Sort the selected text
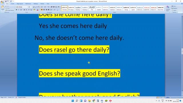Screen dimensions: 183x103 tap(56, 7)
